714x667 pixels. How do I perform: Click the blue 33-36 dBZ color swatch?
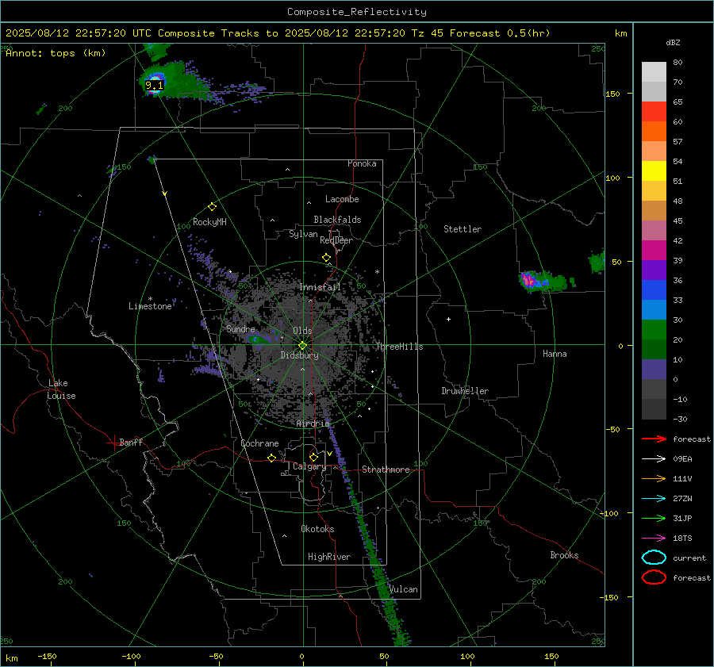point(654,290)
